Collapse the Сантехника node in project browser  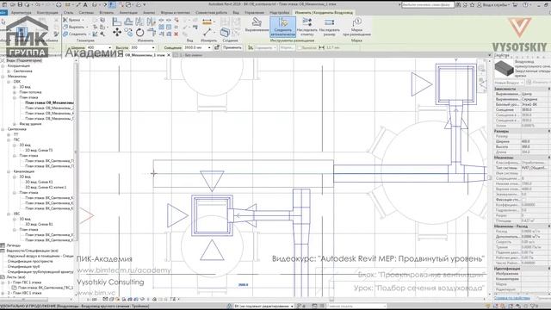tap(3, 129)
